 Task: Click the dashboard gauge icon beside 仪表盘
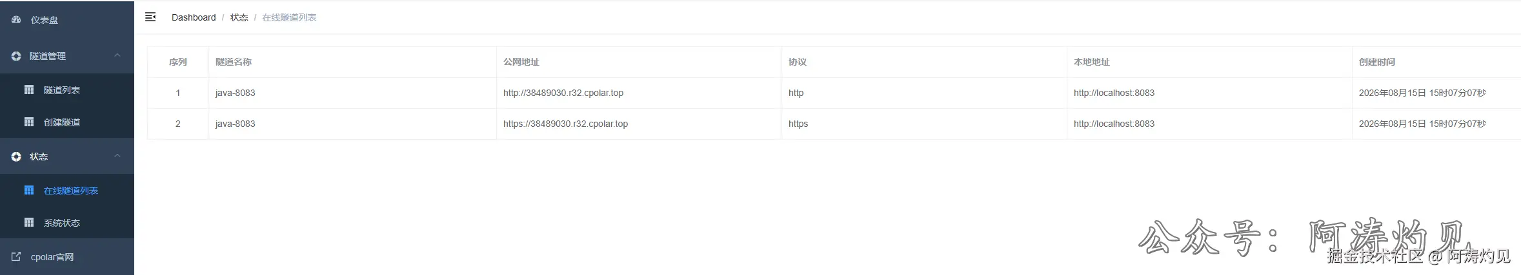coord(16,20)
